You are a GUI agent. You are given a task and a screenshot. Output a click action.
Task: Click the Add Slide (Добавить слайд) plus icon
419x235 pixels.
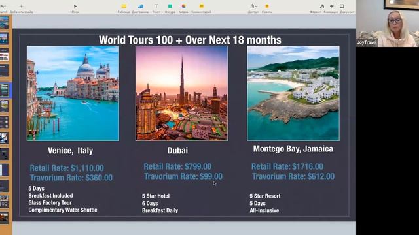point(22,6)
